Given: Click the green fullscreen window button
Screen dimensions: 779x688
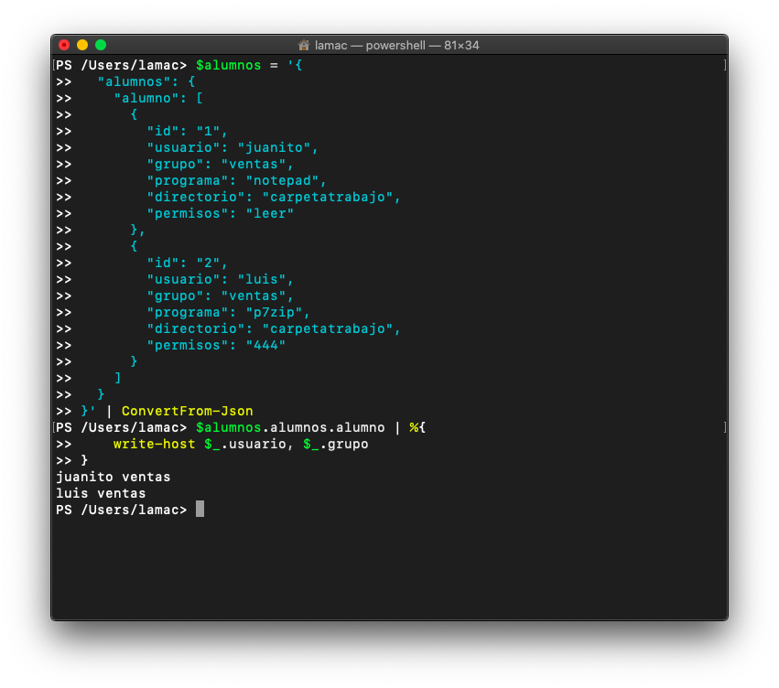Looking at the screenshot, I should (x=101, y=45).
